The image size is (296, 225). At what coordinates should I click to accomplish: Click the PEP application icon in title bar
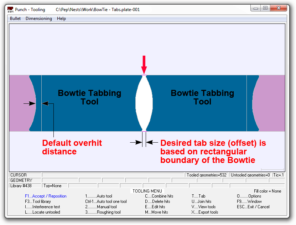pyautogui.click(x=11, y=9)
